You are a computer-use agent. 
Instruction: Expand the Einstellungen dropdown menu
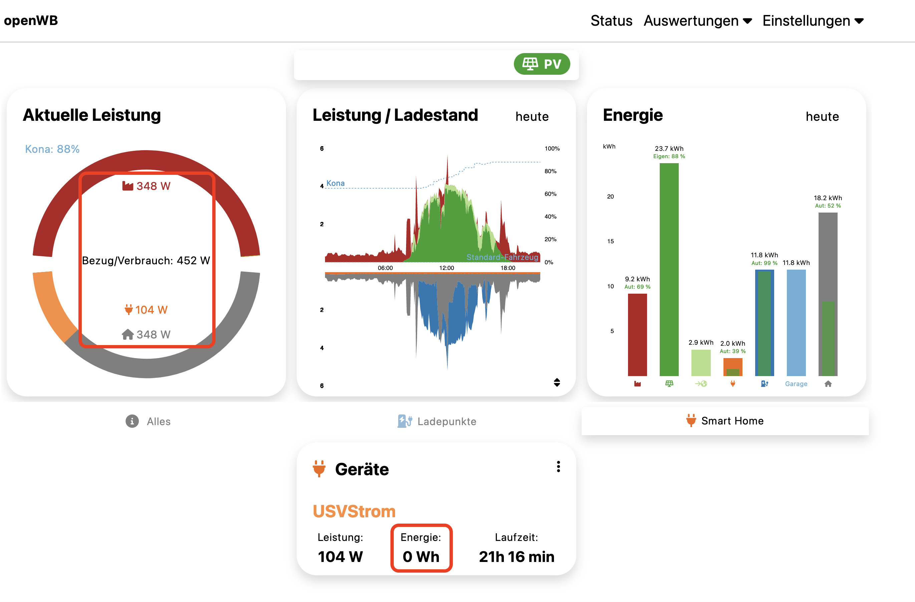click(813, 21)
